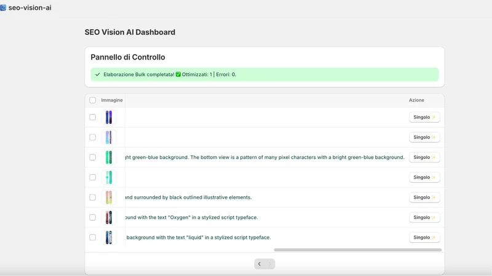This screenshot has height=276, width=492.
Task: Check the box for the light blue snowboard row
Action: click(93, 137)
